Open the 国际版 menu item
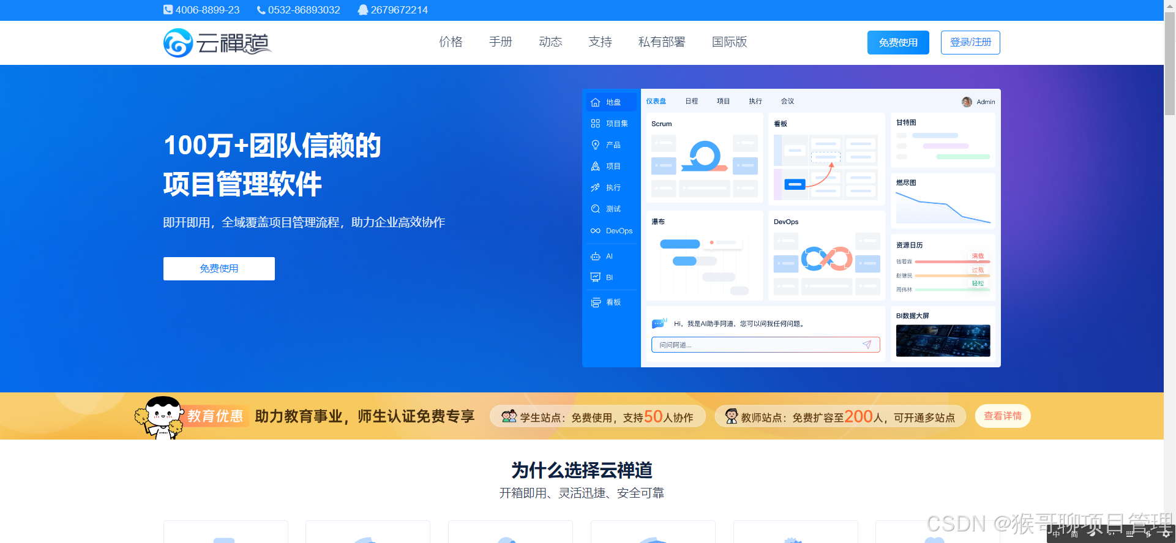The image size is (1176, 543). [x=730, y=42]
